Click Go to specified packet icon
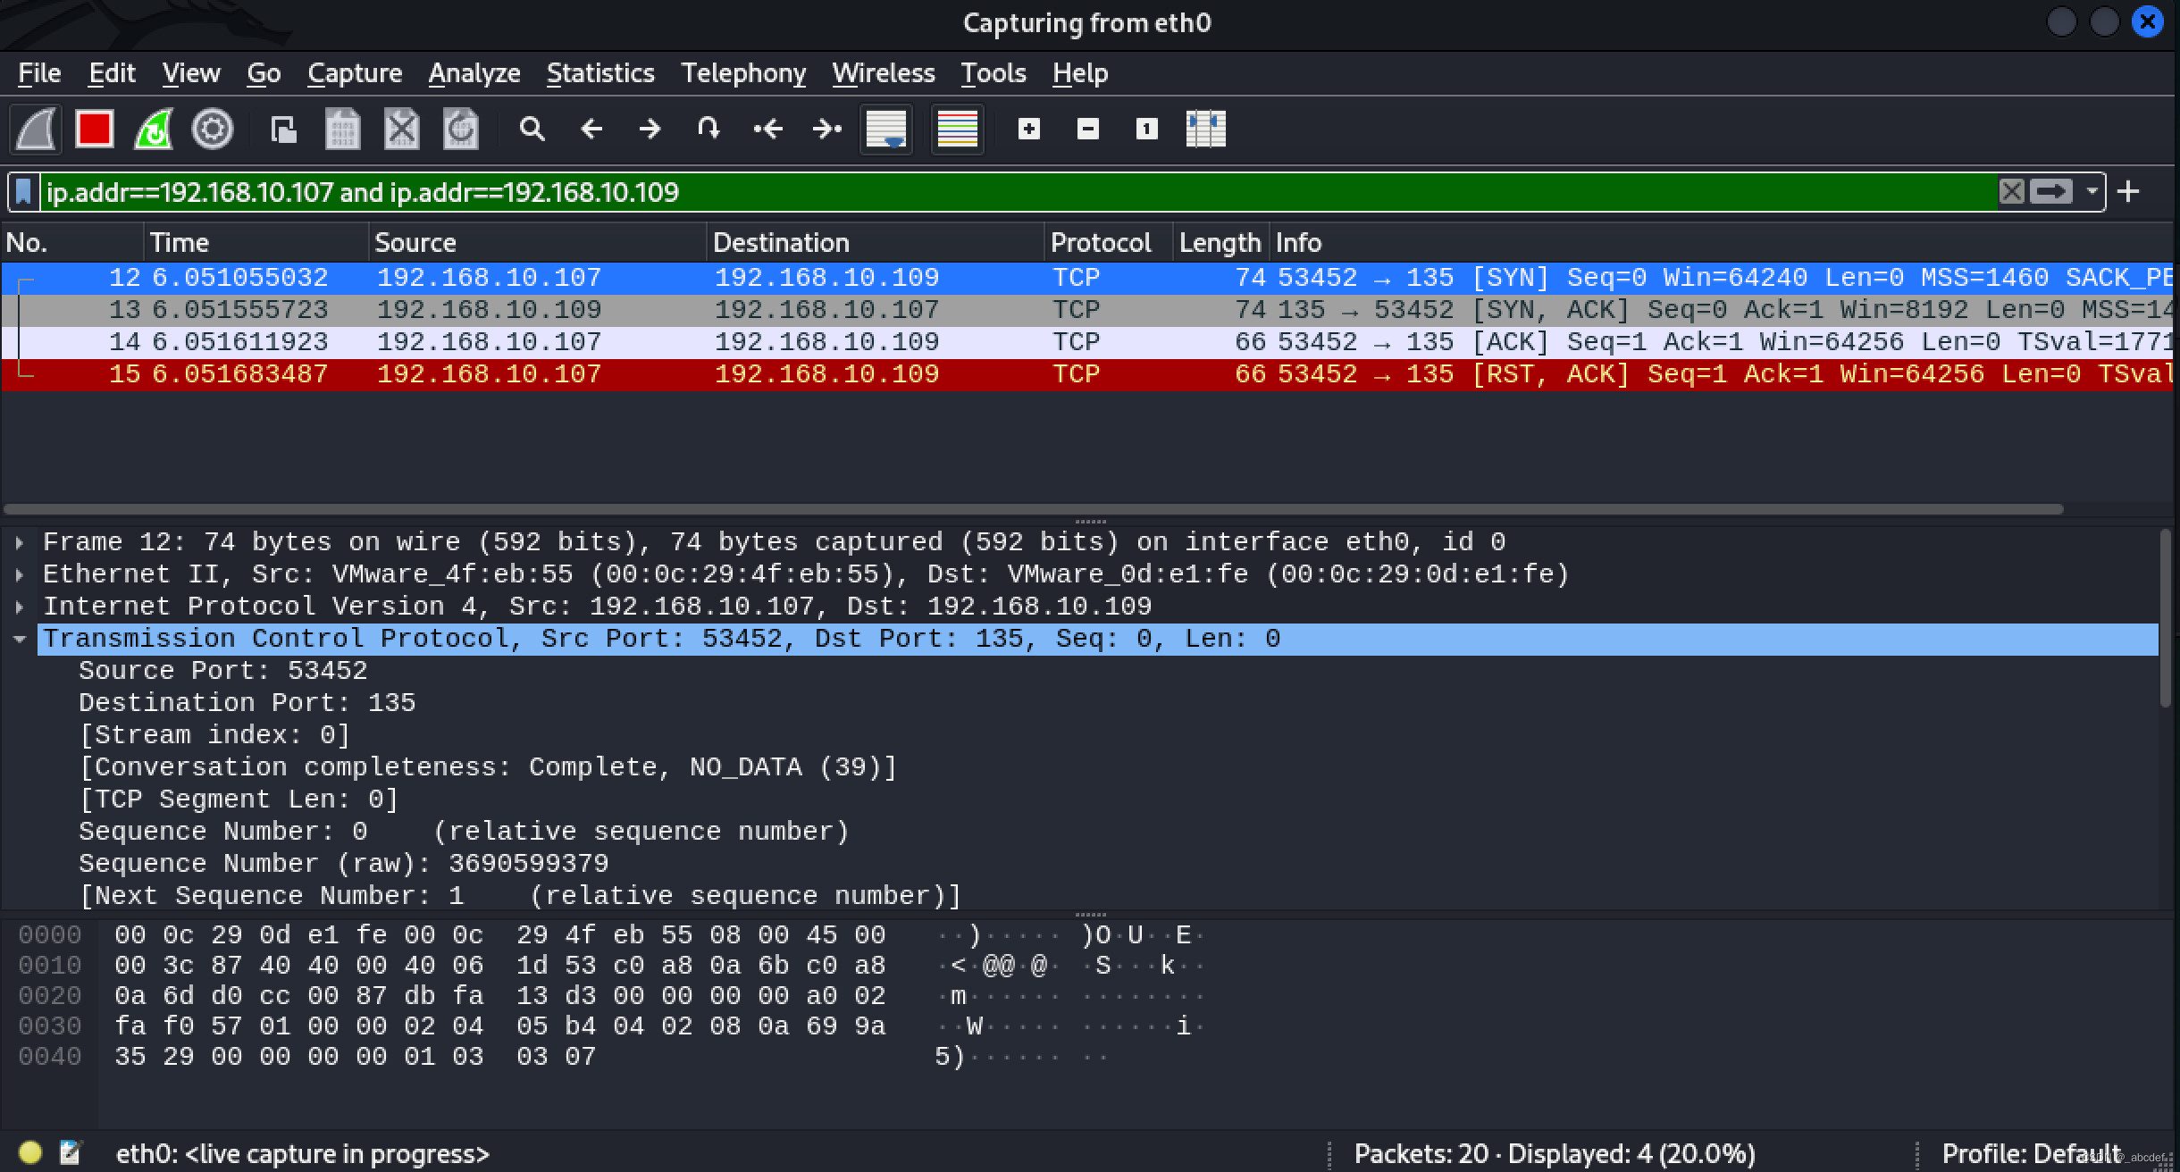The height and width of the screenshot is (1172, 2180). point(708,130)
